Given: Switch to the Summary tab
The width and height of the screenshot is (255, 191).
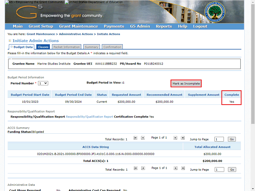Looking at the screenshot, I should 92,47.
